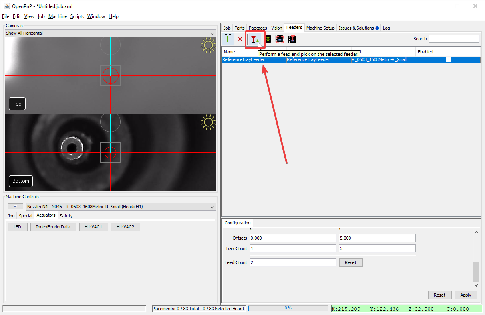Toggle the Bottom camera light sun icon
This screenshot has height=315, width=485.
tap(208, 122)
